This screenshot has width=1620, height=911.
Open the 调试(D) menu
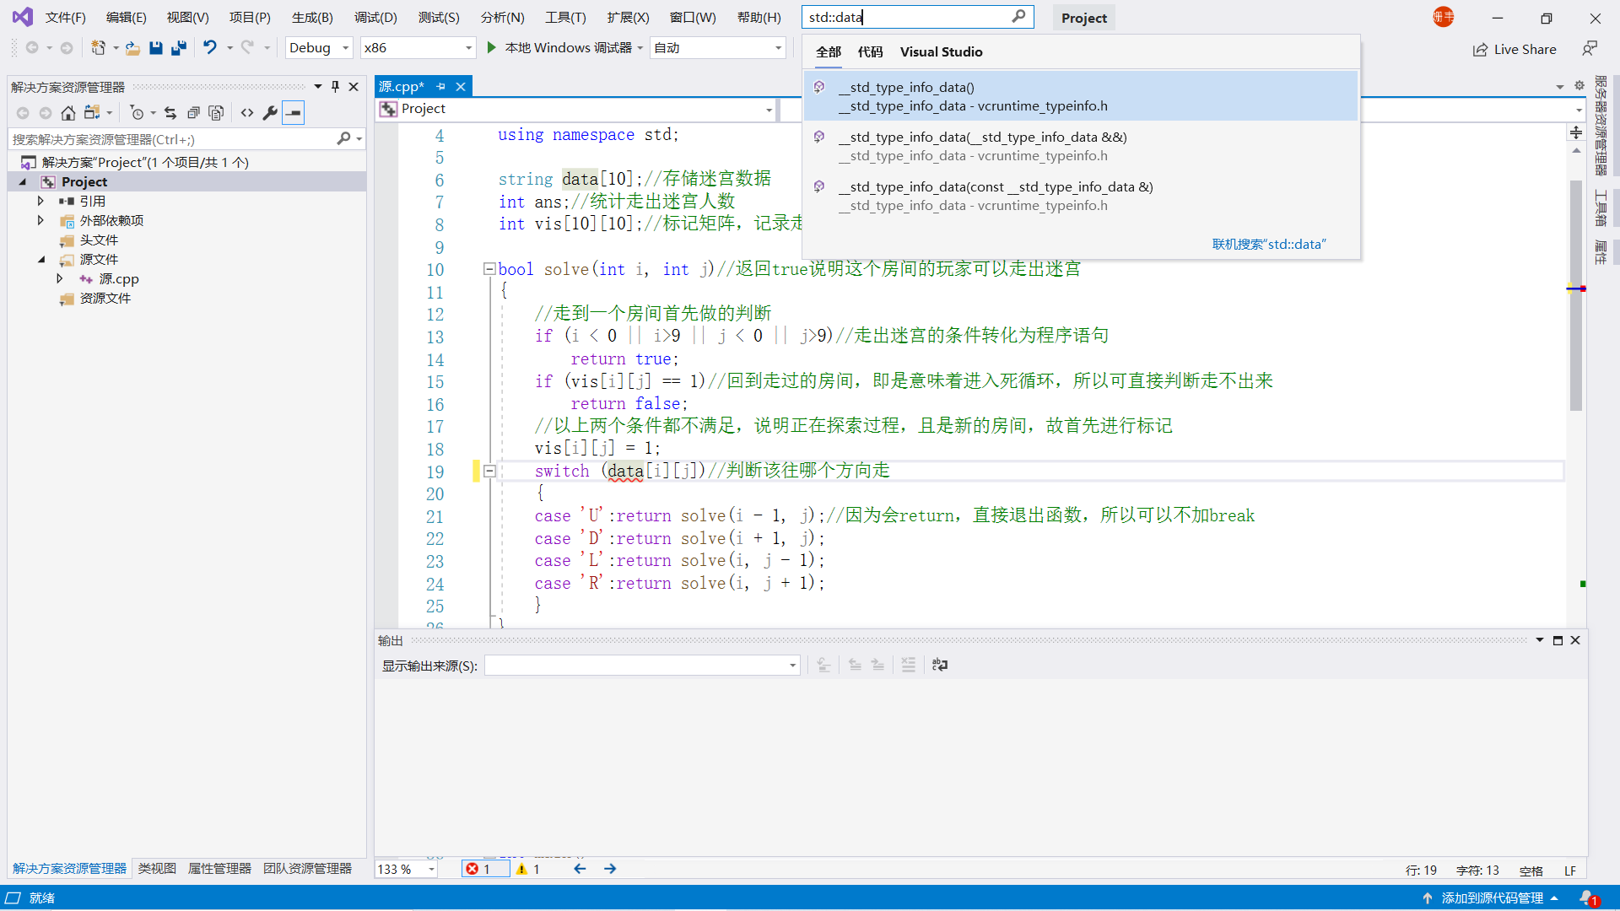click(x=375, y=17)
